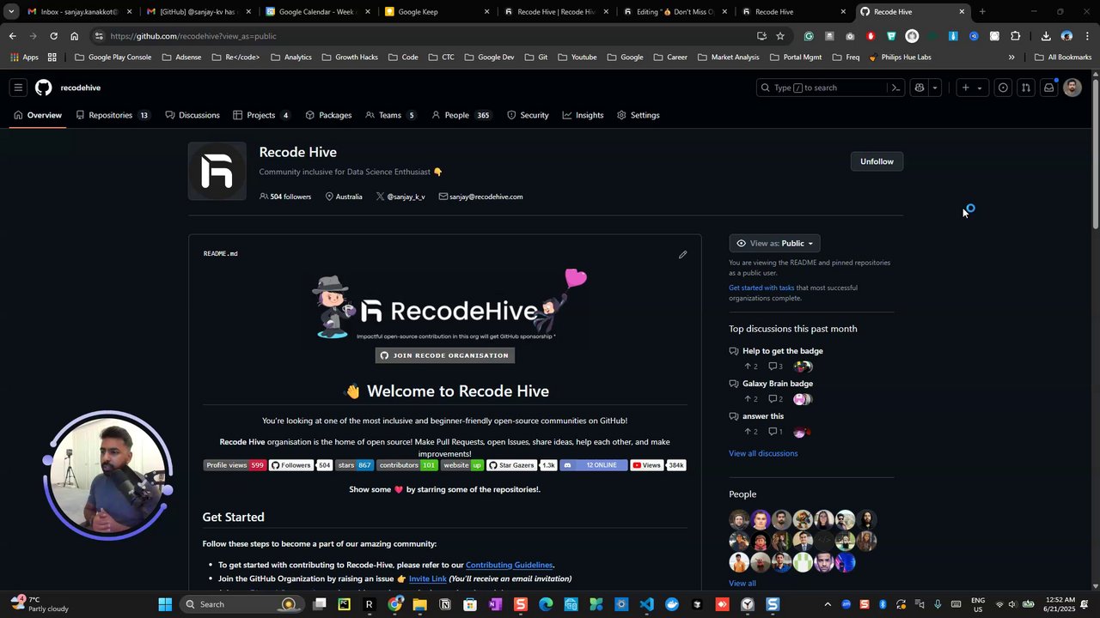The width and height of the screenshot is (1100, 618).
Task: Open the Invite Link hyperlink
Action: tap(427, 579)
